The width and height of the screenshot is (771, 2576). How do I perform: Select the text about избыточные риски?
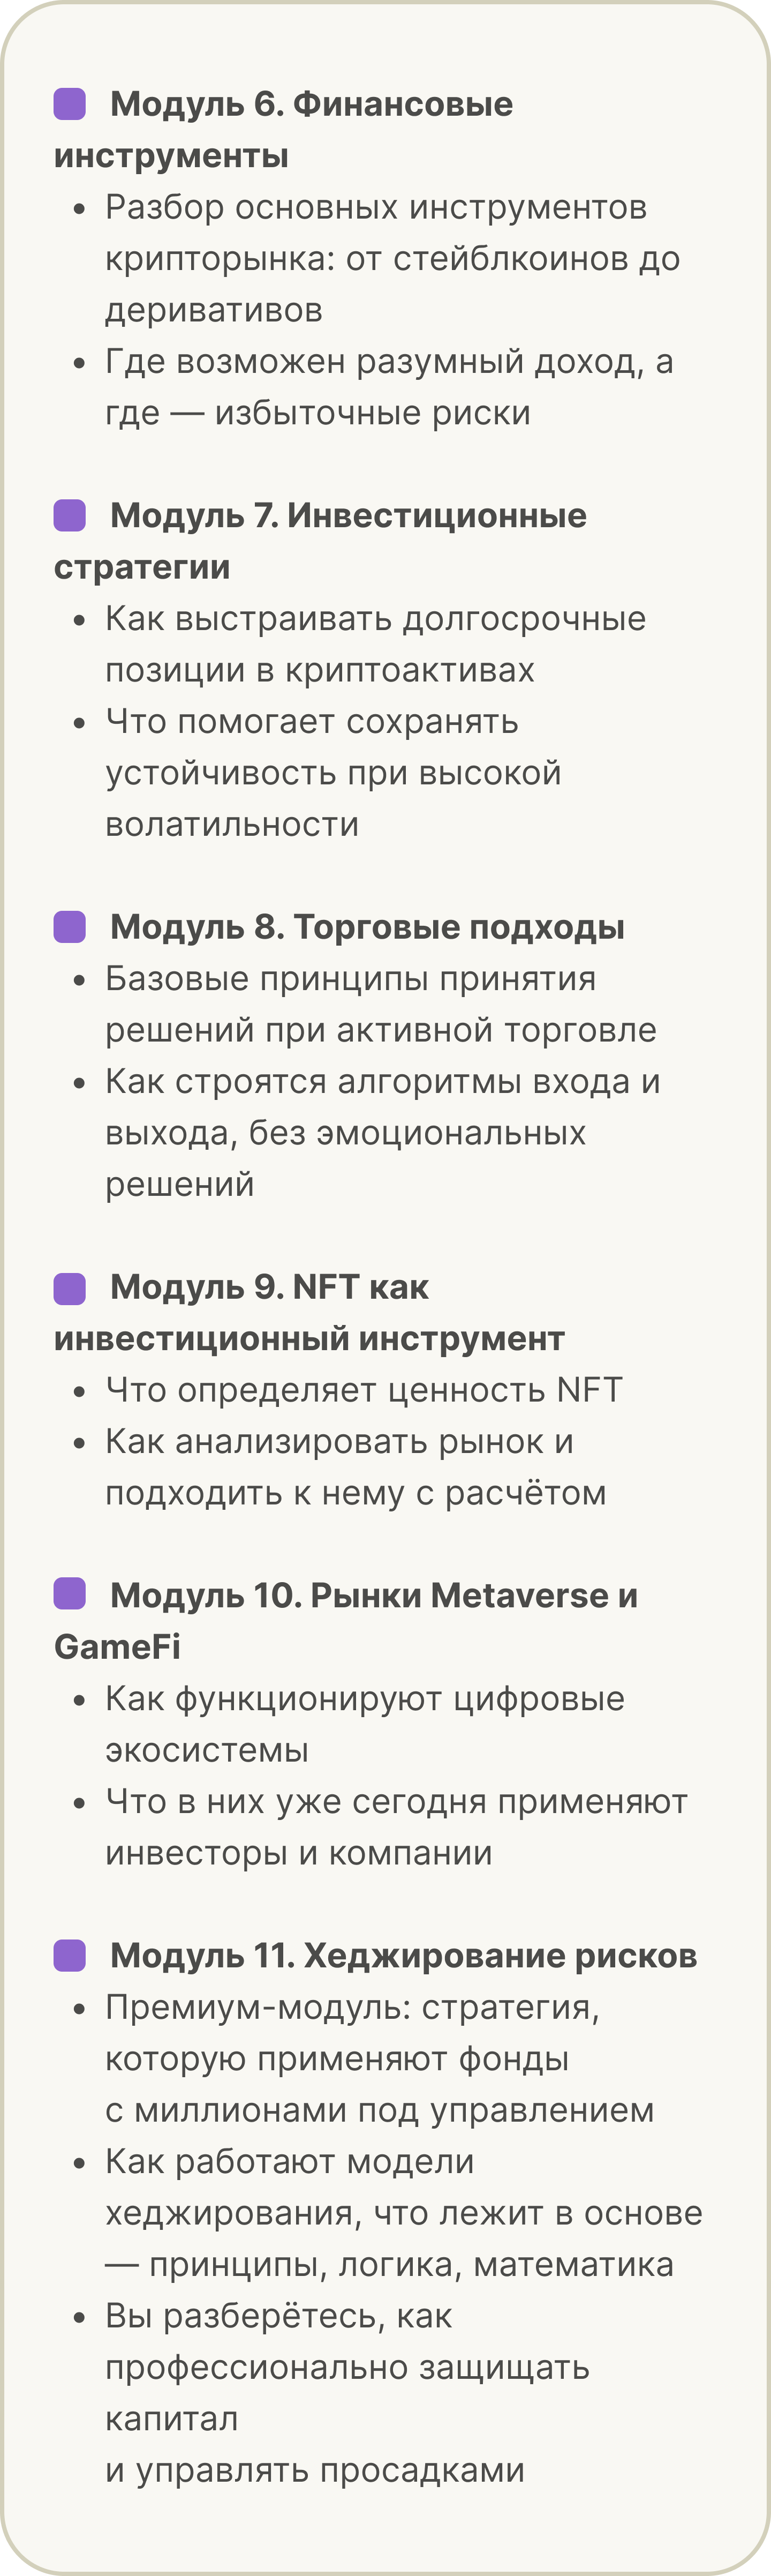389,387
